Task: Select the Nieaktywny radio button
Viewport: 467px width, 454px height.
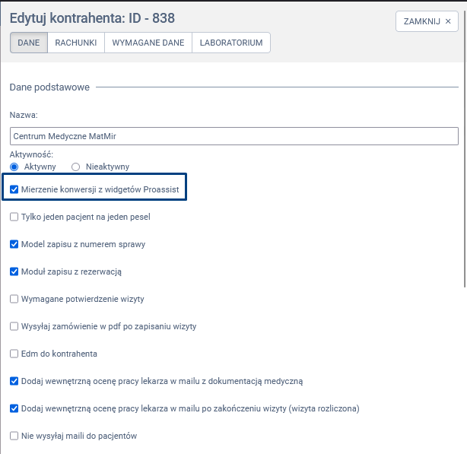Action: (75, 167)
